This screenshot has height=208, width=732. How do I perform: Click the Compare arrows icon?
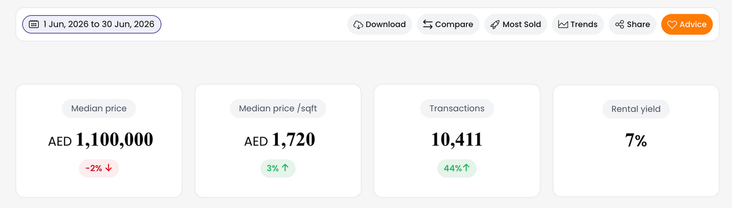(x=428, y=25)
